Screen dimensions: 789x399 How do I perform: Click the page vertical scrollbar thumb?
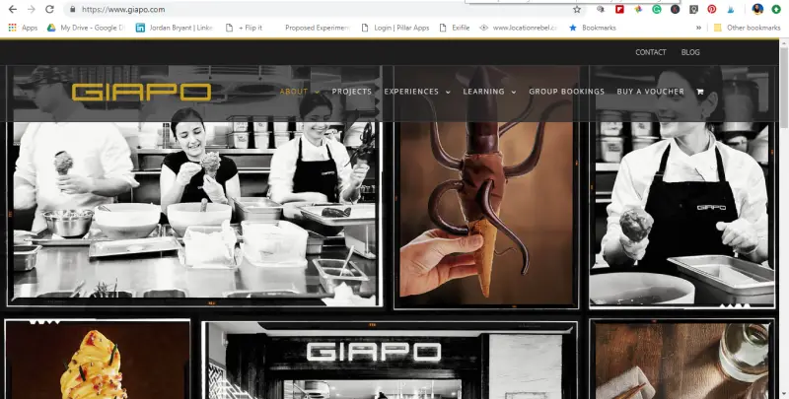(784, 88)
